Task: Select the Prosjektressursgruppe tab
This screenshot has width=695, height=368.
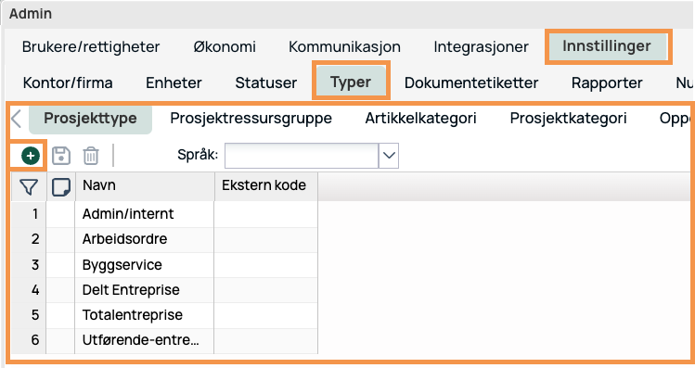Action: [251, 119]
